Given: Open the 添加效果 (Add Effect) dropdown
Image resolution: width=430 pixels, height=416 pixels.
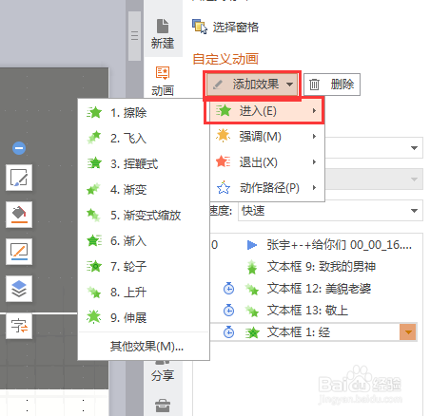Looking at the screenshot, I should [252, 85].
